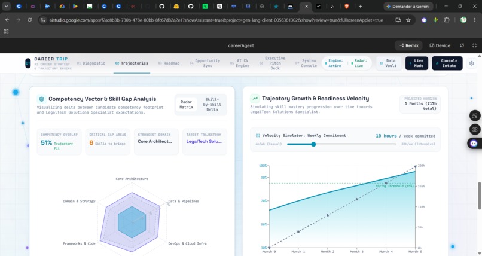Open the 03 Roadmap tab
The height and width of the screenshot is (256, 482).
[x=169, y=63]
